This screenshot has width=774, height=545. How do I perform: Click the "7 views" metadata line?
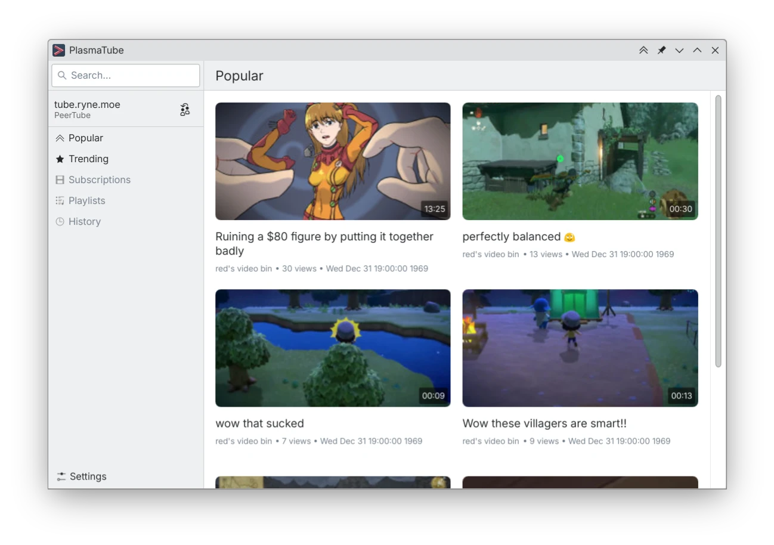point(318,442)
